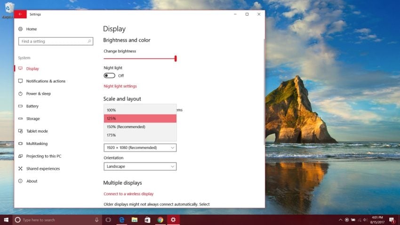Click the battery tray icon
Viewport: 400px width, 225px height.
[353, 220]
